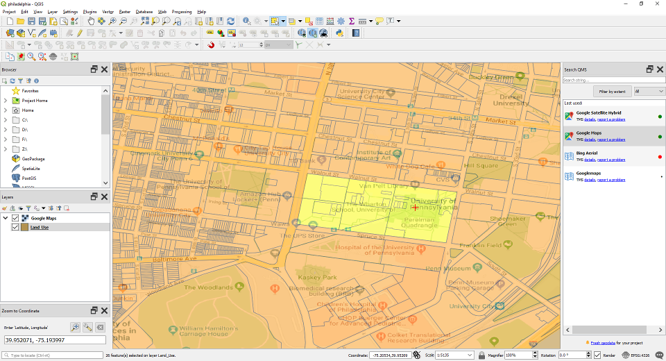This screenshot has width=666, height=361.
Task: Click the Identify Features tool
Action: click(247, 22)
